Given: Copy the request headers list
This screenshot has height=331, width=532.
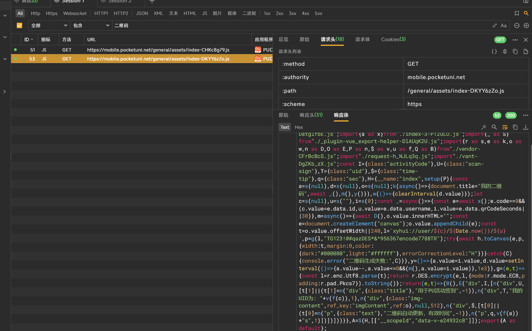Looking at the screenshot, I should [x=515, y=51].
